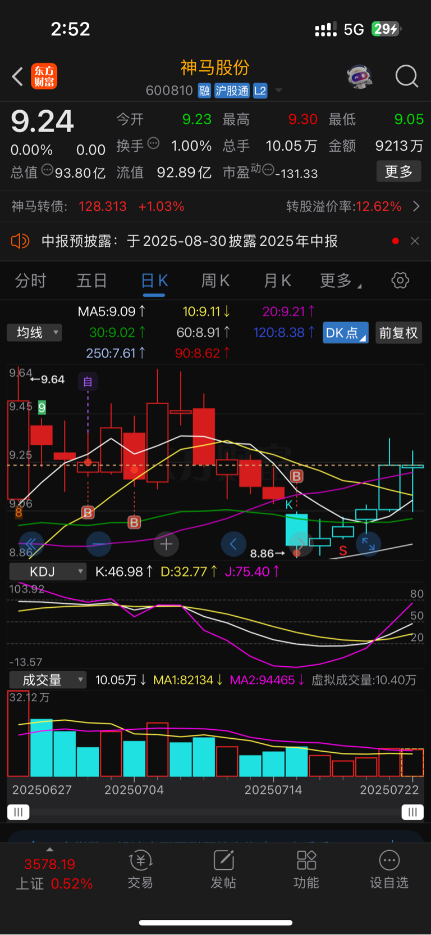431x935 pixels.
Task: Dismiss the 中报预披露 notice
Action: coord(415,241)
